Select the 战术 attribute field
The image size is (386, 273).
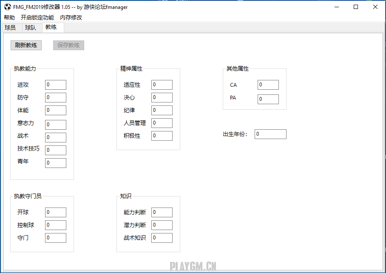pos(56,137)
